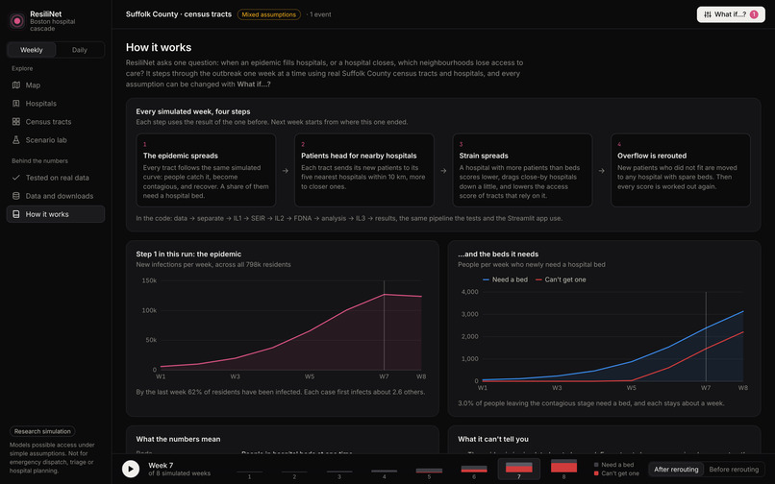Click 'Every simulated week, four steps' heading

(x=193, y=111)
